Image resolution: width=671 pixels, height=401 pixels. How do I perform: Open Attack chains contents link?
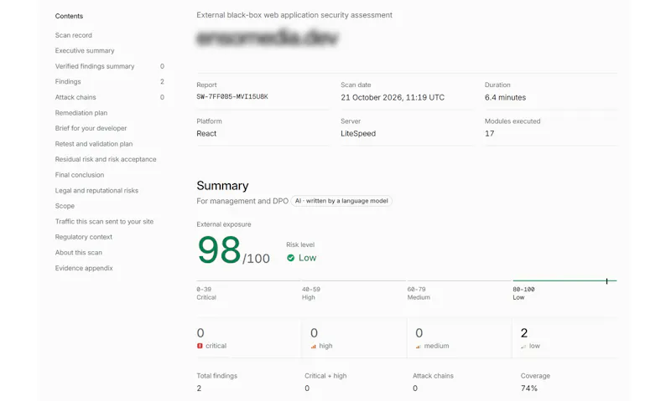click(75, 97)
